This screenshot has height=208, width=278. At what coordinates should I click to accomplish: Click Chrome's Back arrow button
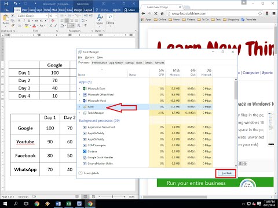(x=143, y=13)
